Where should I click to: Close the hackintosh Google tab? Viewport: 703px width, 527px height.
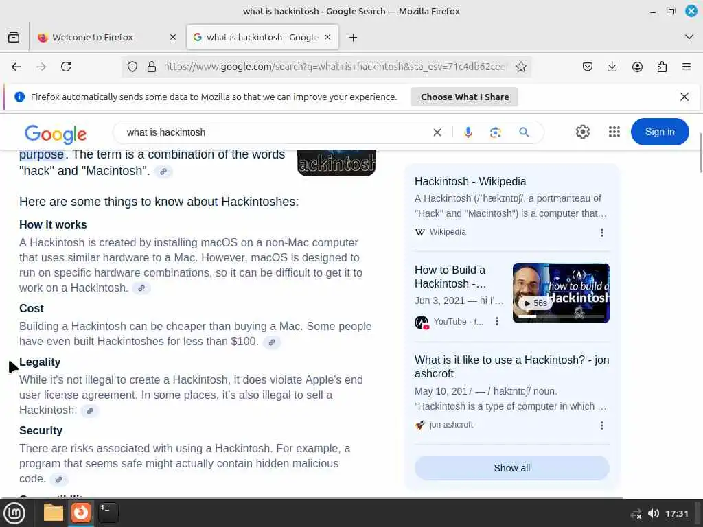point(327,37)
